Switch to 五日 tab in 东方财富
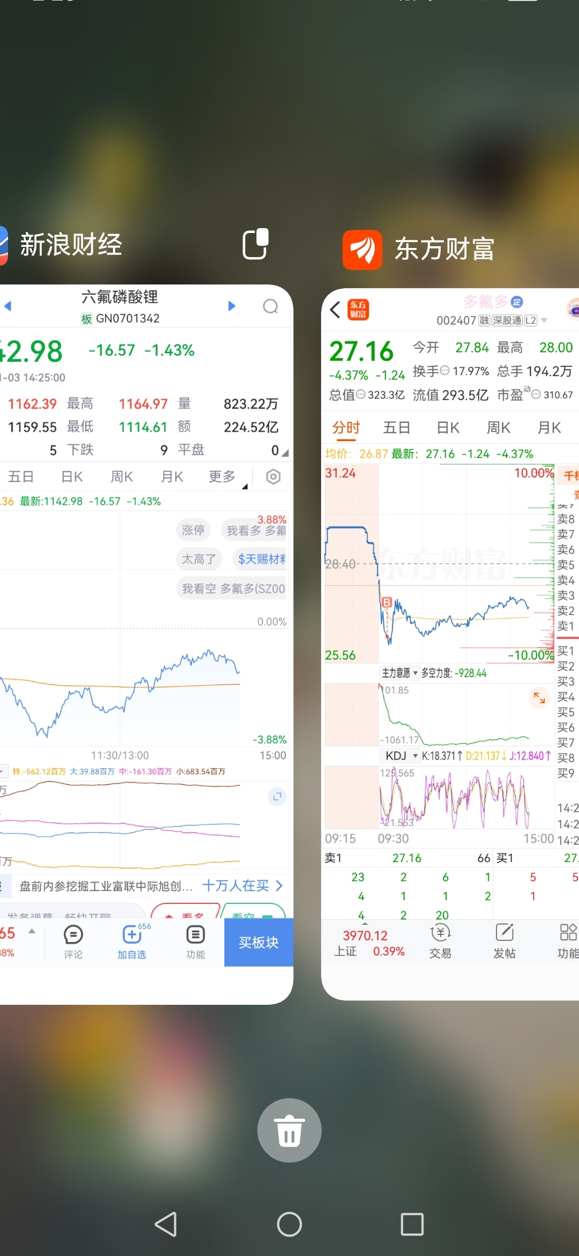The image size is (579, 1256). click(397, 428)
